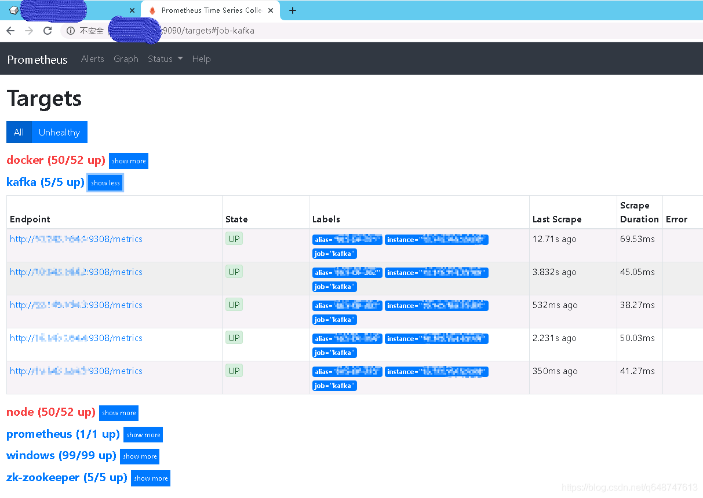The image size is (703, 498).
Task: Expand prometheus targets with show more
Action: (x=143, y=435)
